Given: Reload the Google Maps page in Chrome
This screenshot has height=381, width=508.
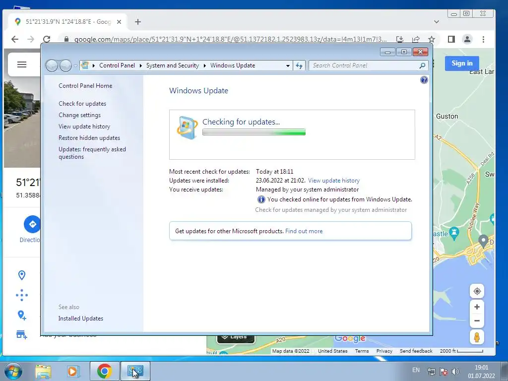Looking at the screenshot, I should coord(47,39).
